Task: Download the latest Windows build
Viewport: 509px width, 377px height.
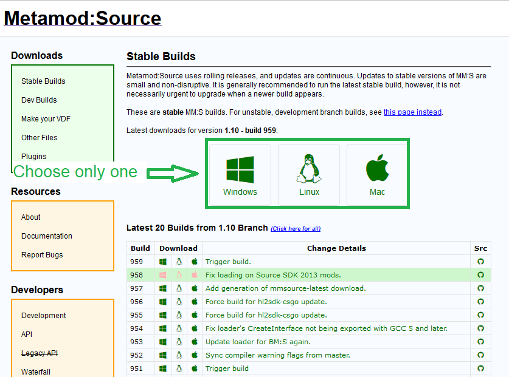Action: click(x=240, y=175)
